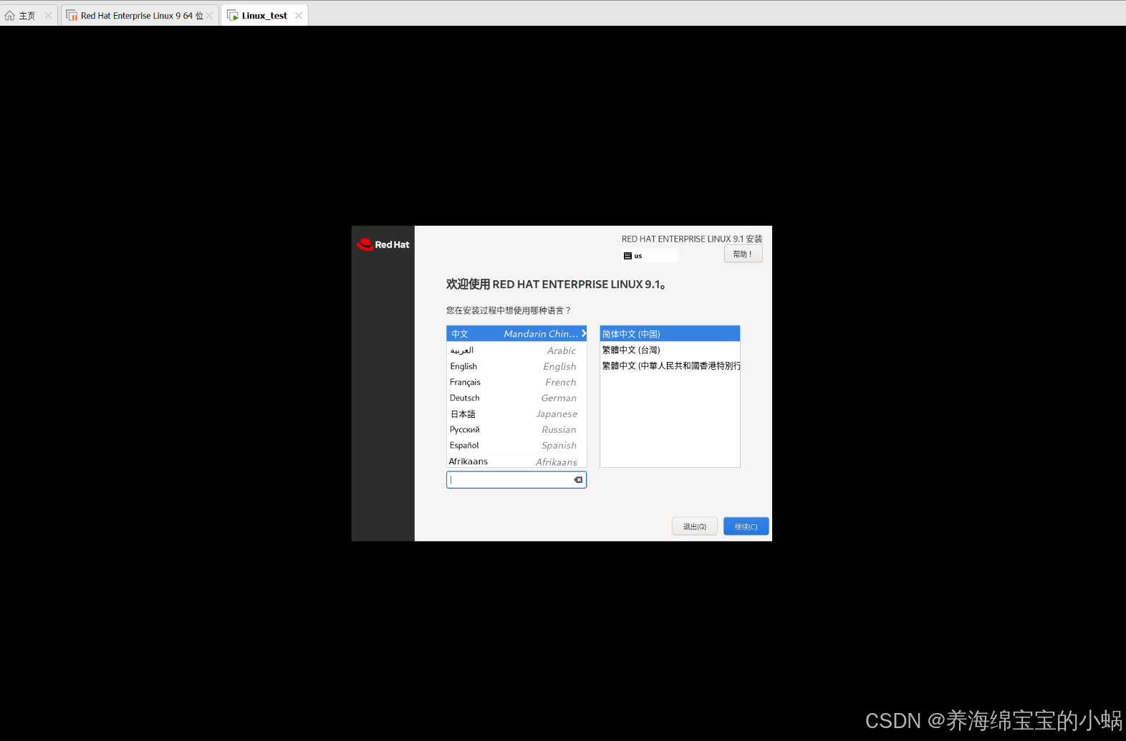1126x741 pixels.
Task: Choose Arabic language in the list
Action: [x=516, y=350]
